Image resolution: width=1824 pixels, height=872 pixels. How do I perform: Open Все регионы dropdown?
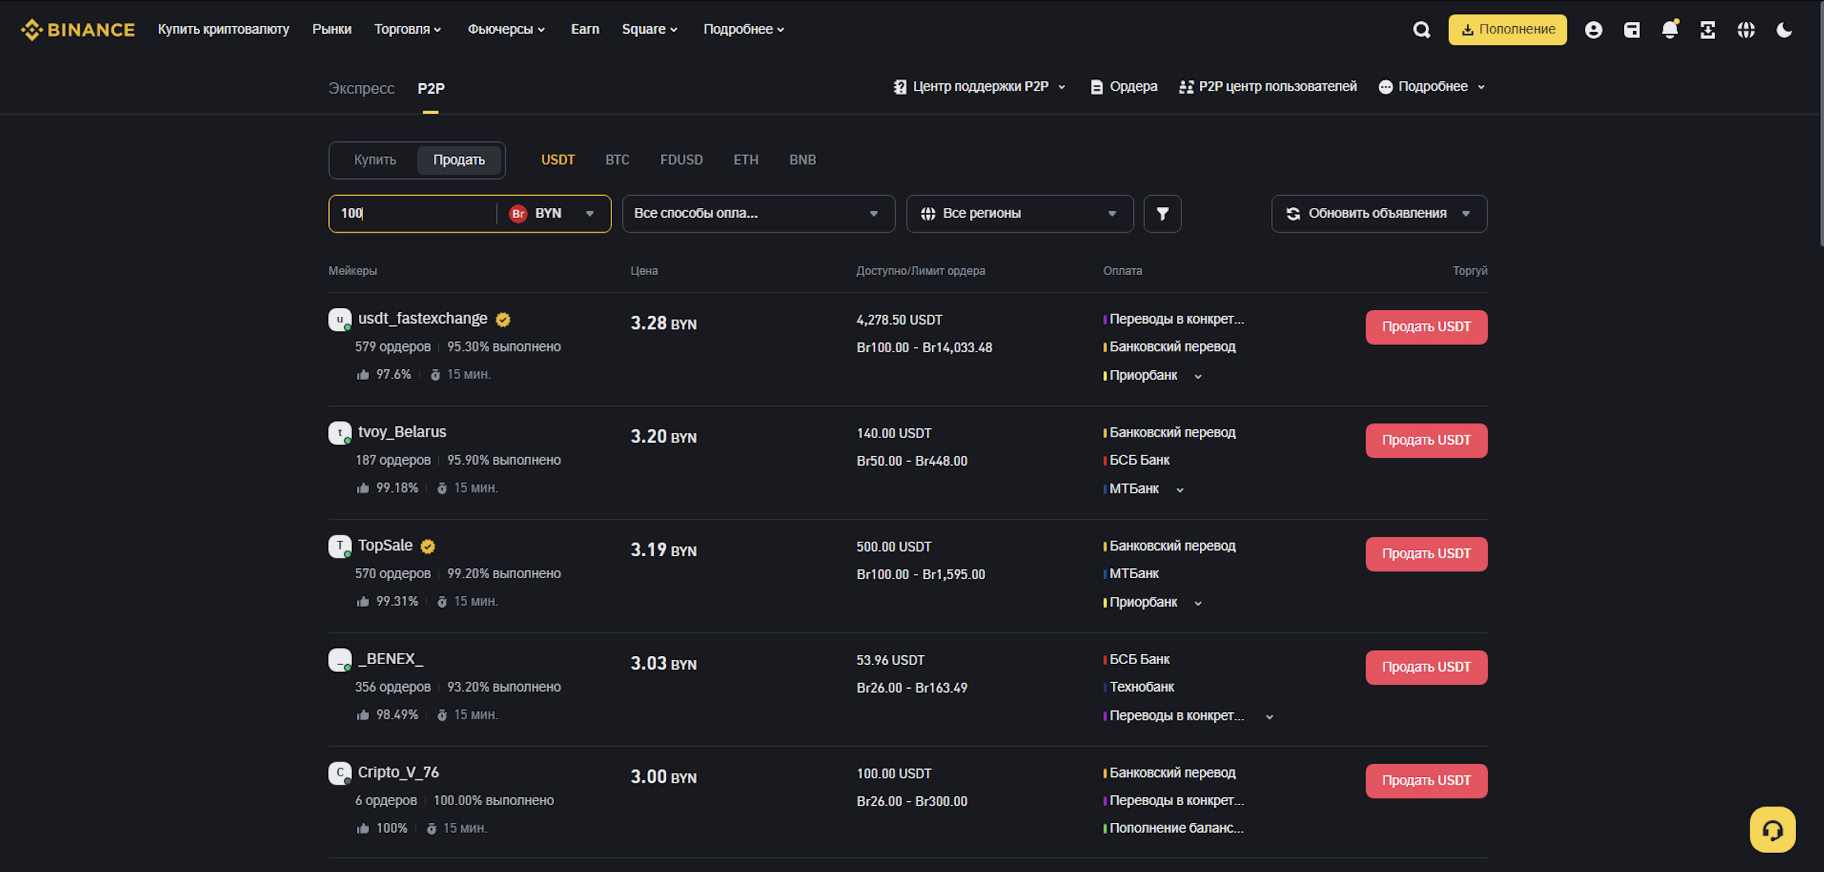coord(1020,214)
